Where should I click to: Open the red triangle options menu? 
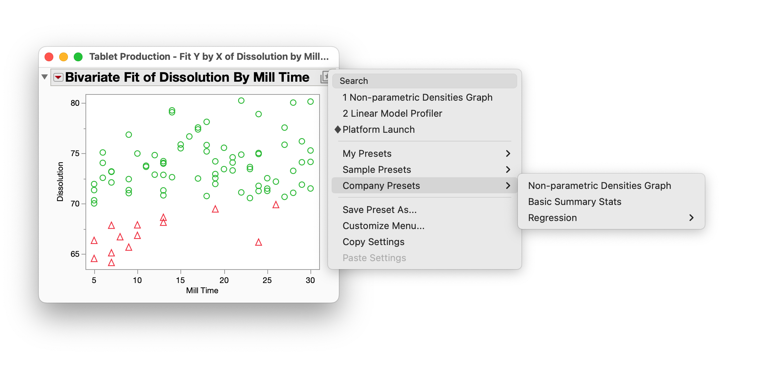(58, 77)
